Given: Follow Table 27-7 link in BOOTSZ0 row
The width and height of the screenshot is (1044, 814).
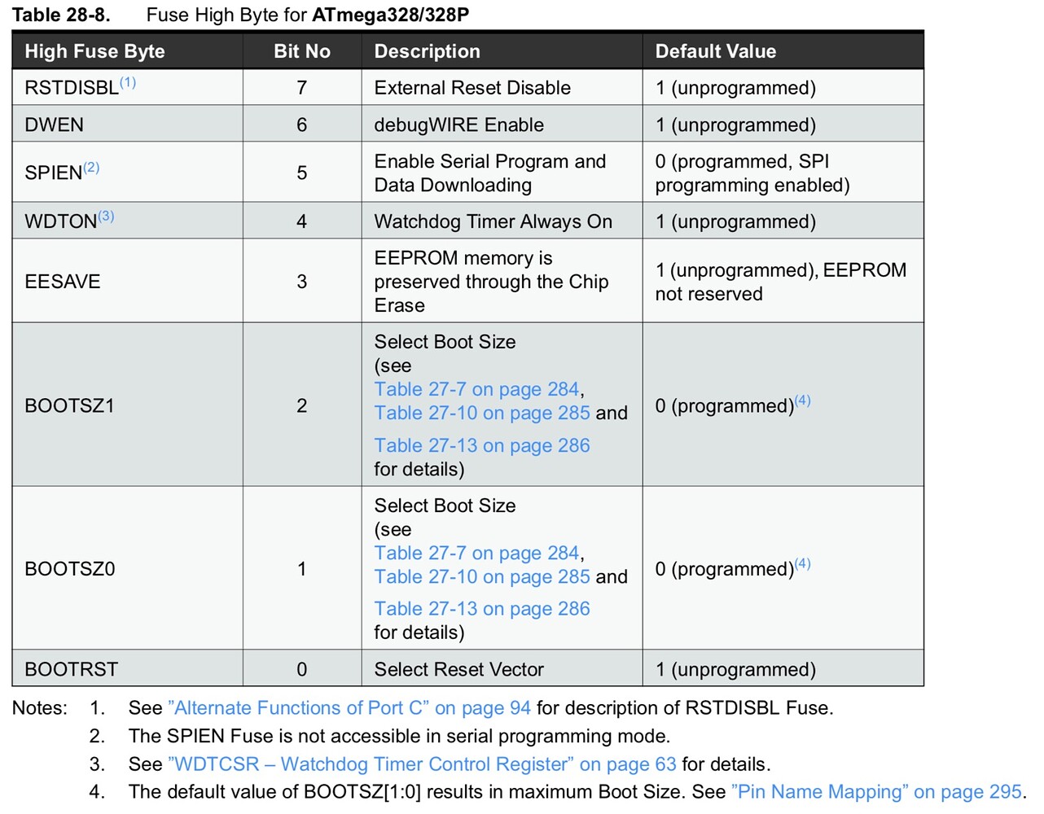Looking at the screenshot, I should (476, 554).
